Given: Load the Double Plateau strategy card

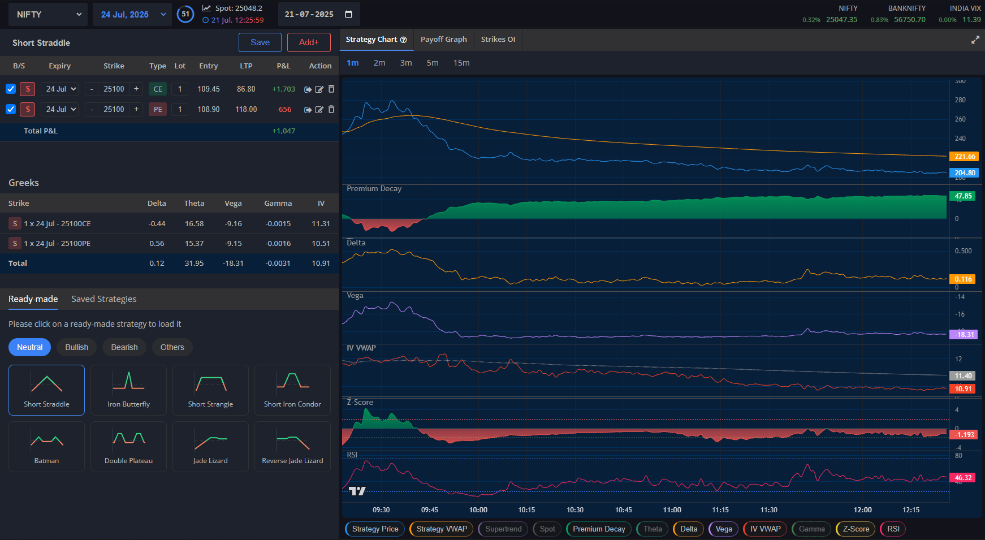Looking at the screenshot, I should [128, 447].
